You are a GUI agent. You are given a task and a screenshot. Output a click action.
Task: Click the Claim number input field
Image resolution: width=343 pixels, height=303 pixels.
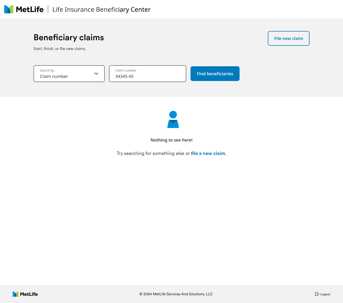pos(147,74)
